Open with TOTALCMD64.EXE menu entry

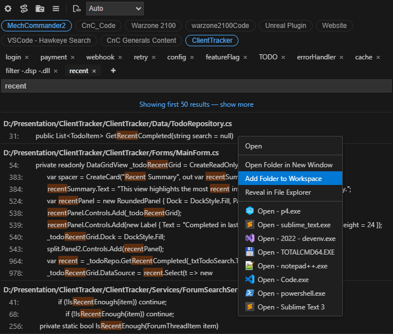click(x=290, y=252)
